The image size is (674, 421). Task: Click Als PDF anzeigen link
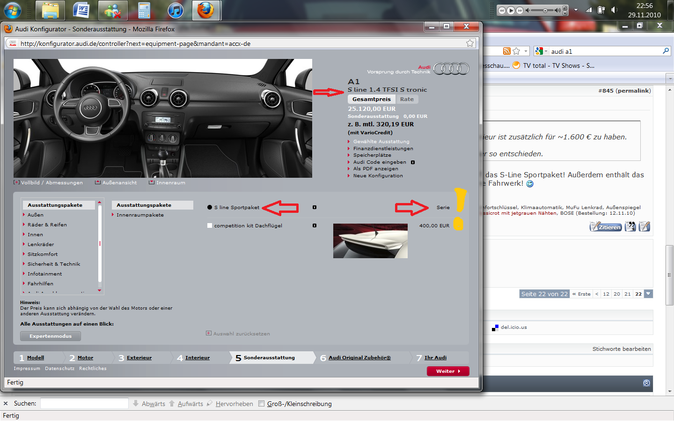point(375,168)
